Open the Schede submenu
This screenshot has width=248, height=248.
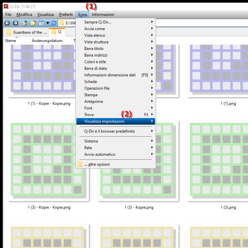(116, 82)
